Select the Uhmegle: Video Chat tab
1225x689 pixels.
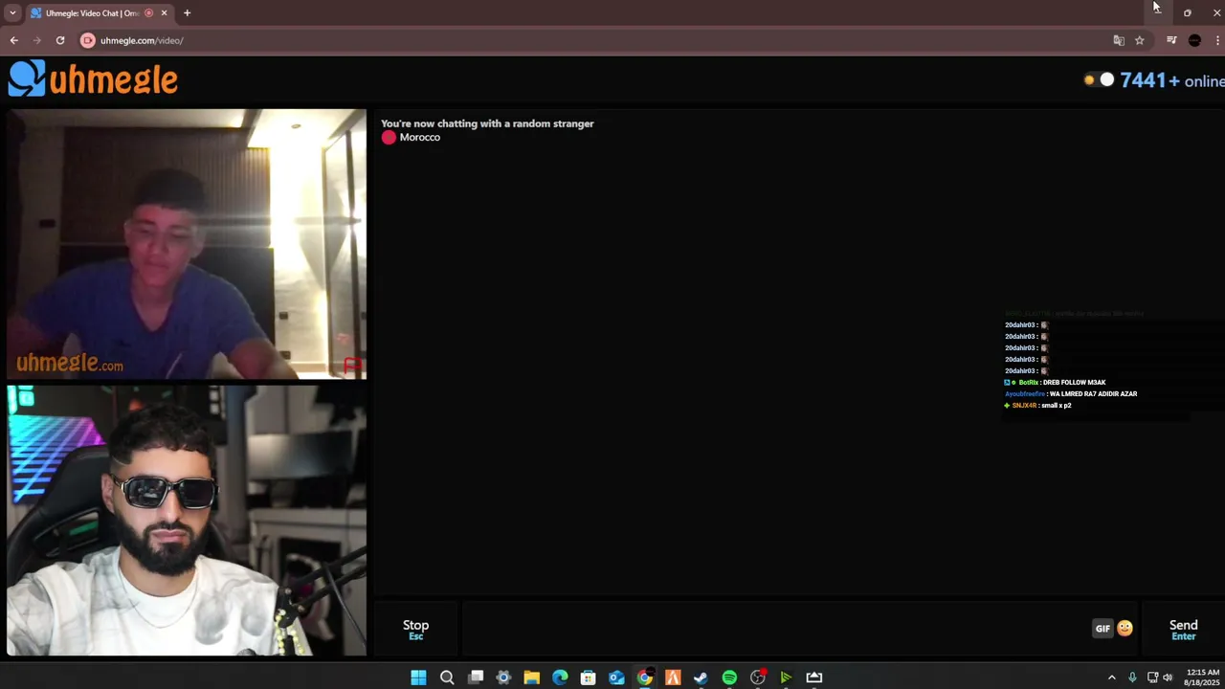[x=92, y=12]
